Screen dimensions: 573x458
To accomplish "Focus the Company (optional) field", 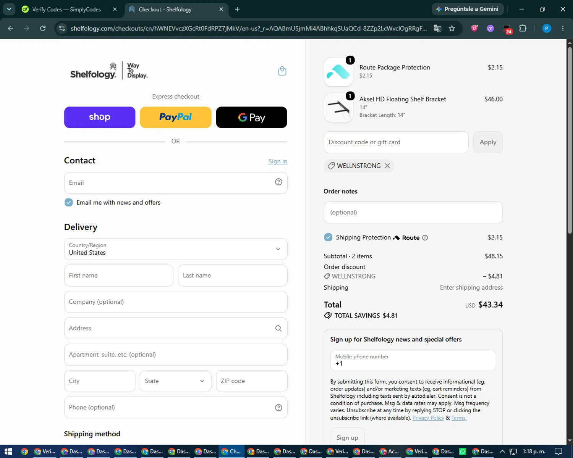I will pos(176,302).
